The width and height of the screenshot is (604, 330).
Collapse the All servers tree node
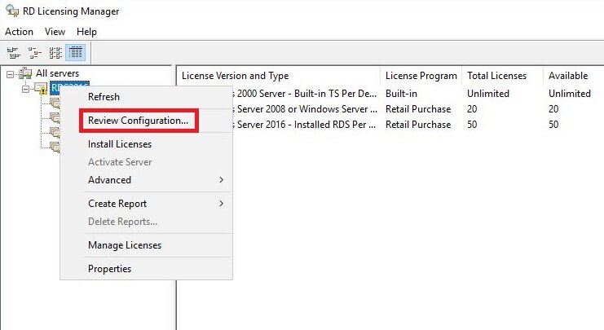11,74
